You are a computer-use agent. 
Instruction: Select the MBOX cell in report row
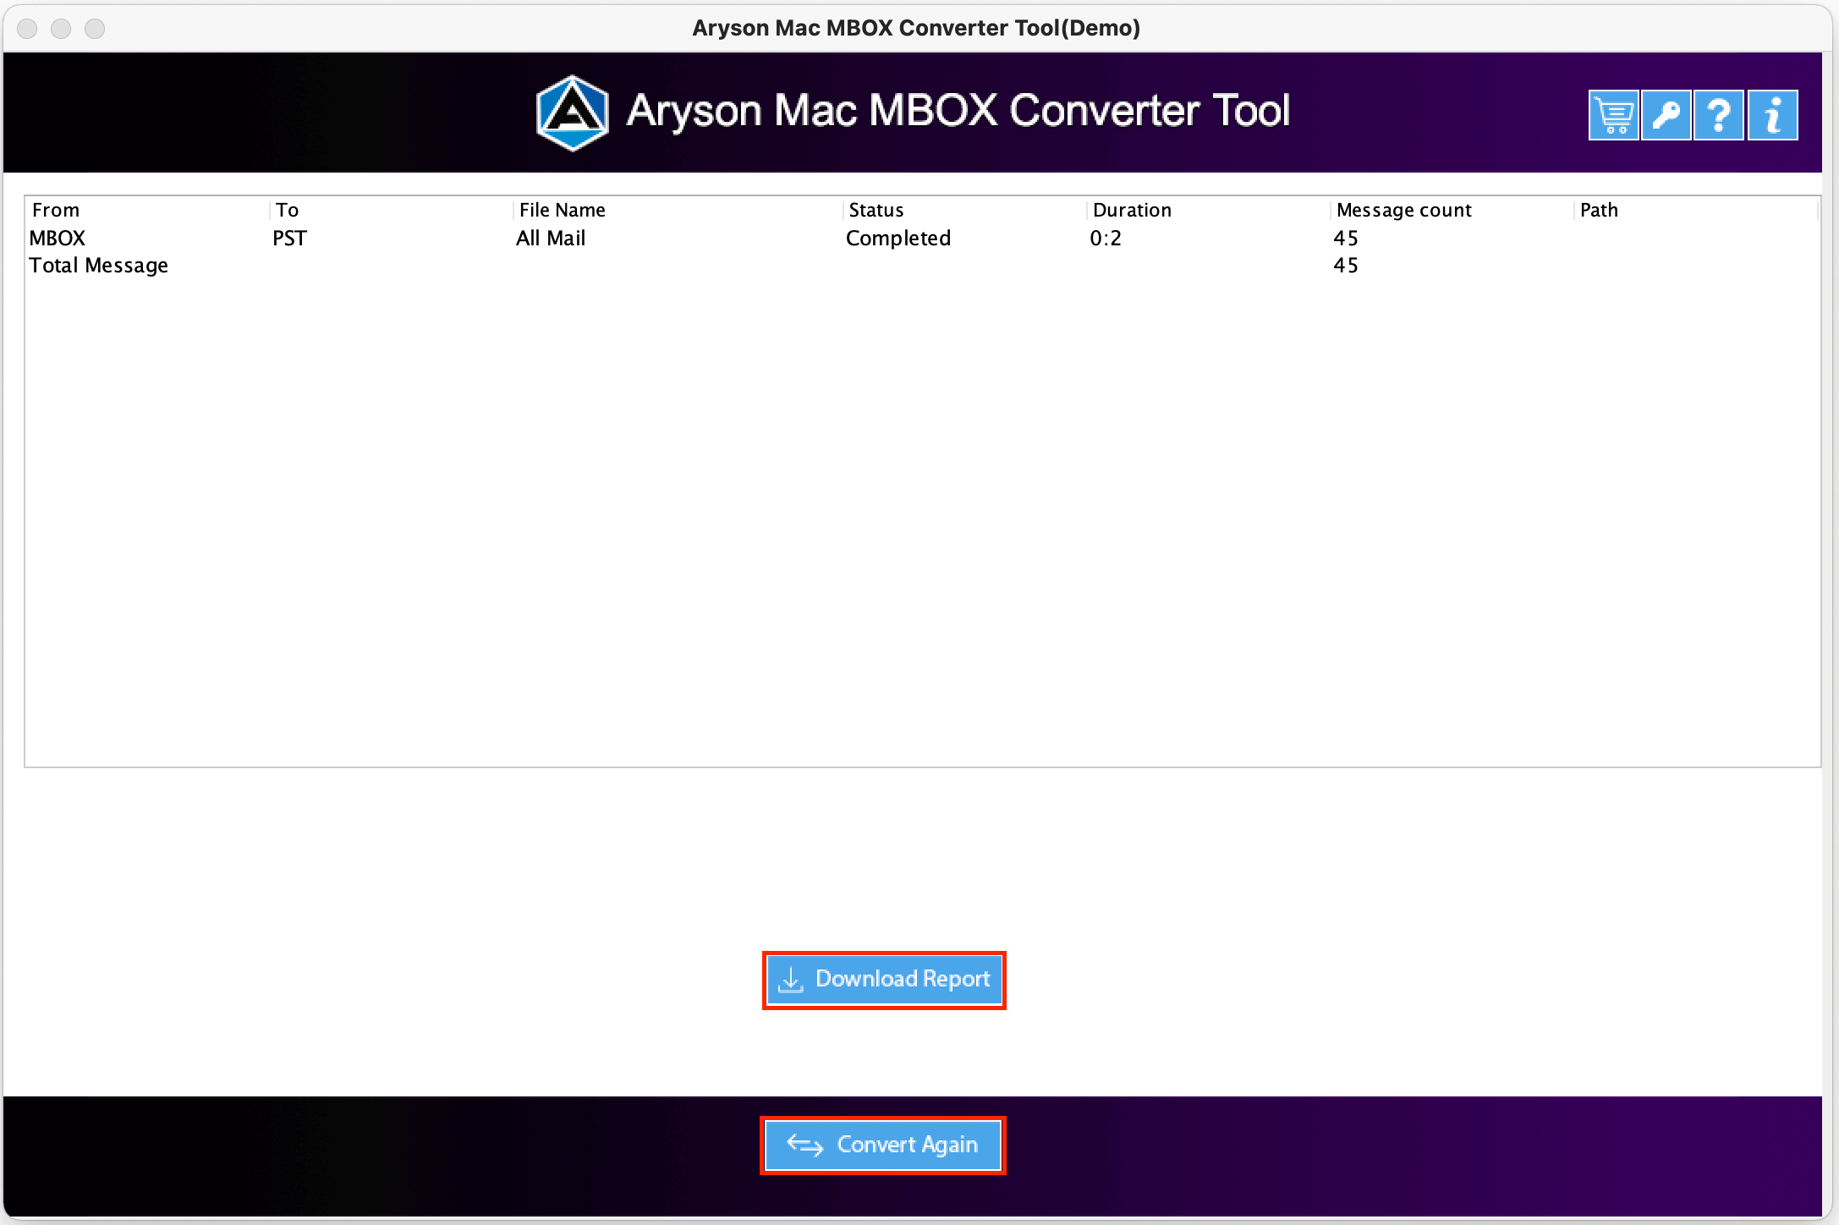(x=57, y=238)
